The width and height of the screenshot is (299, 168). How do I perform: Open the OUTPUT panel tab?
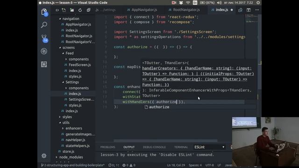point(129,147)
